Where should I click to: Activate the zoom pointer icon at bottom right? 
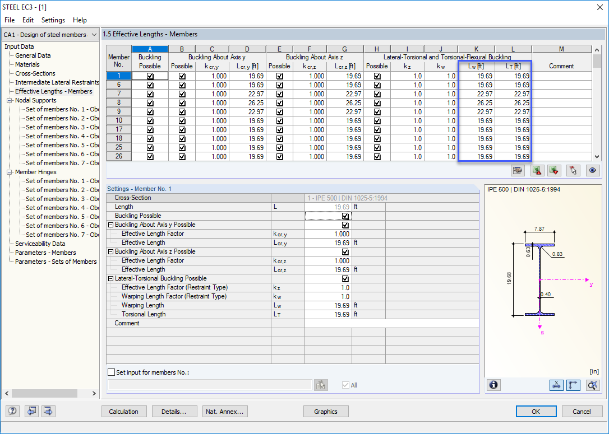(592, 385)
